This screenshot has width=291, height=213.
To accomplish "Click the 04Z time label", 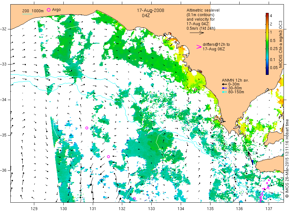I will (146, 15).
